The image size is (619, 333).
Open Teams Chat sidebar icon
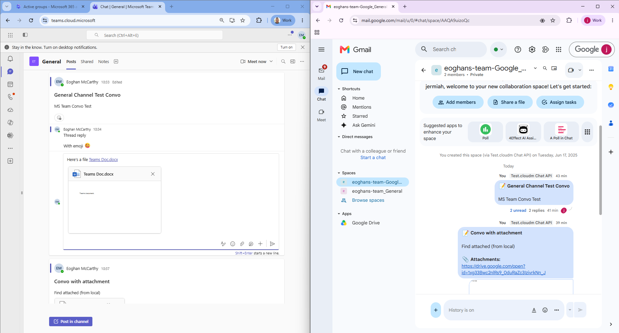click(10, 71)
